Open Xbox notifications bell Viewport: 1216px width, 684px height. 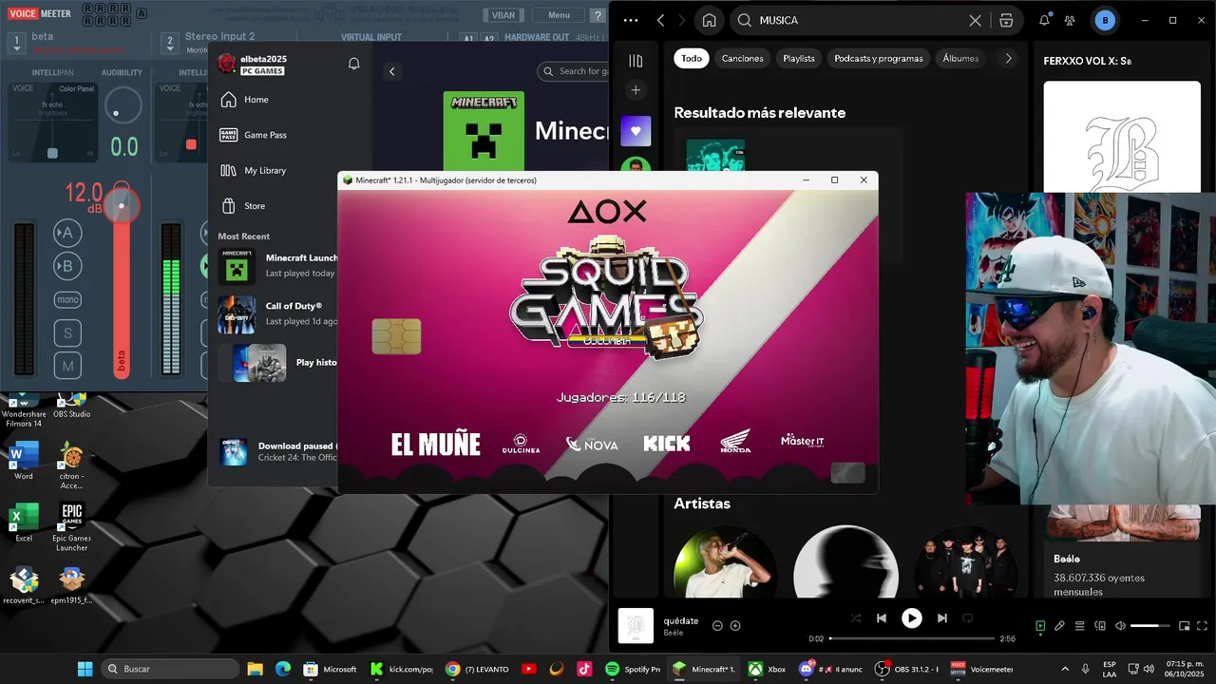[353, 64]
